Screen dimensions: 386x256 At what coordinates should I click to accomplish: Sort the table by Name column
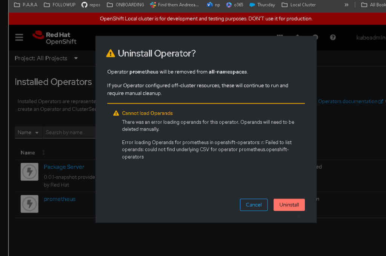pyautogui.click(x=32, y=153)
